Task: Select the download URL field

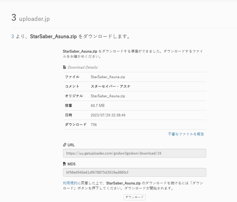Action: [x=135, y=153]
